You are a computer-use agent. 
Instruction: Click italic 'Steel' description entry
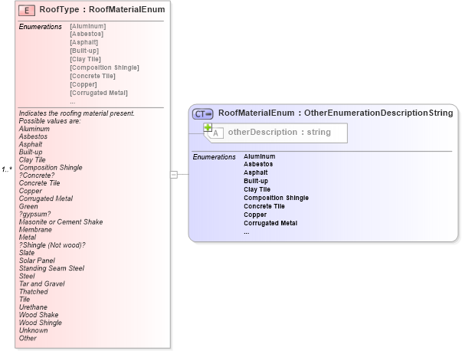[27, 276]
